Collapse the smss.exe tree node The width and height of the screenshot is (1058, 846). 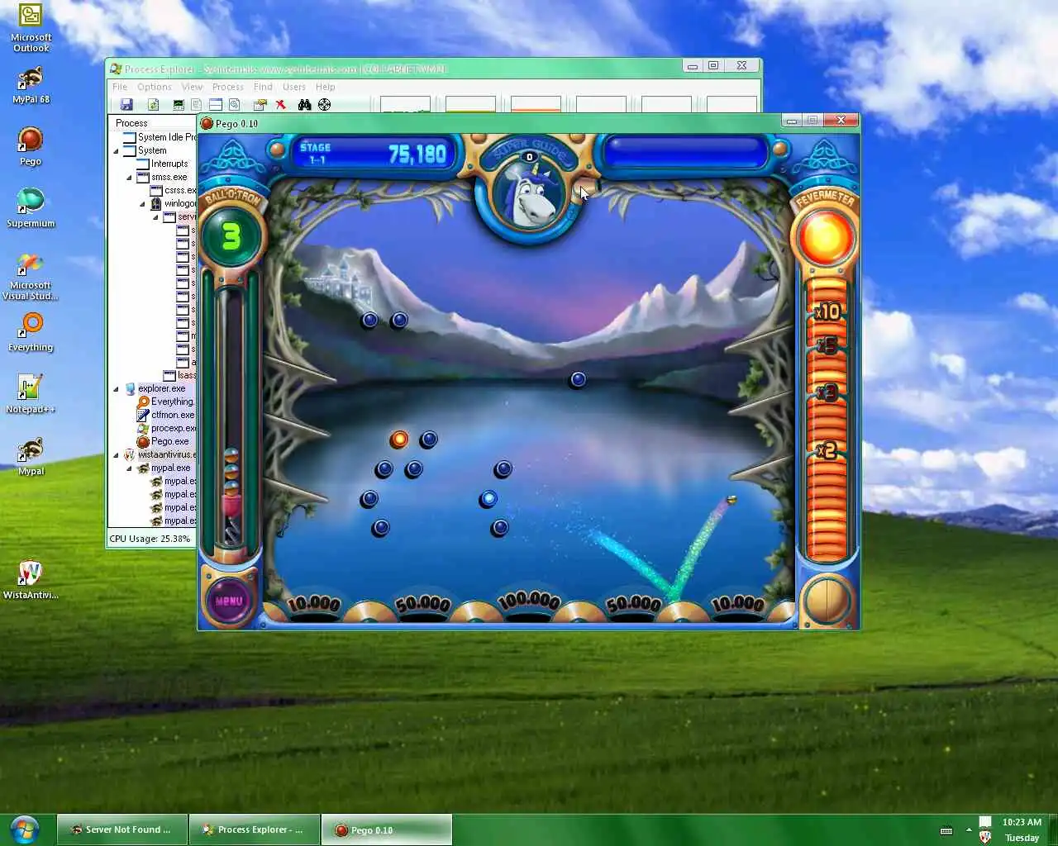pyautogui.click(x=129, y=178)
